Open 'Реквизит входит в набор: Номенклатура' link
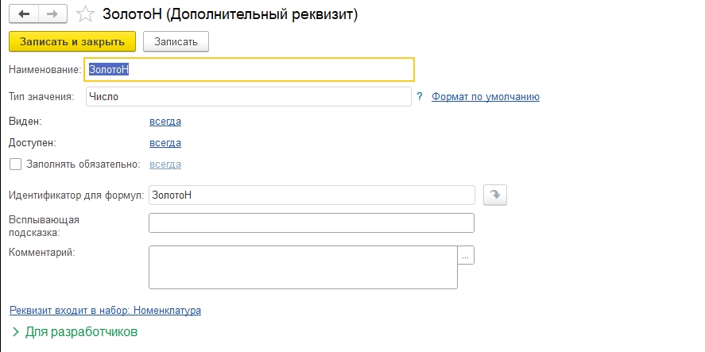Screen dimensions: 705x352 pyautogui.click(x=105, y=310)
